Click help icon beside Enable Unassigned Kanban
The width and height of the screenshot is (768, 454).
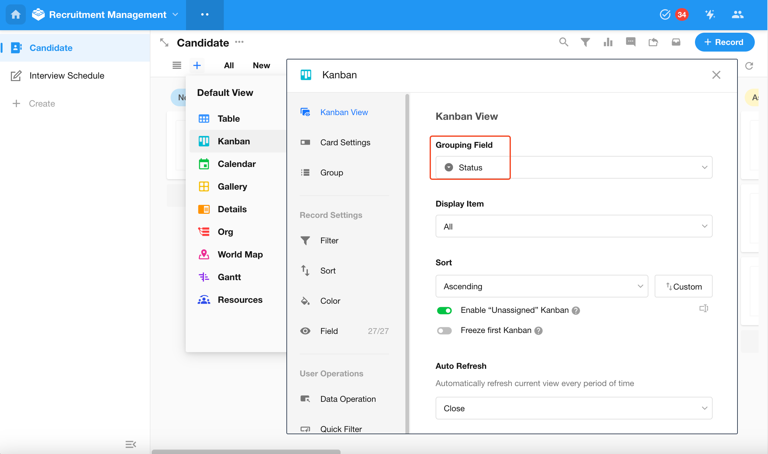click(576, 311)
